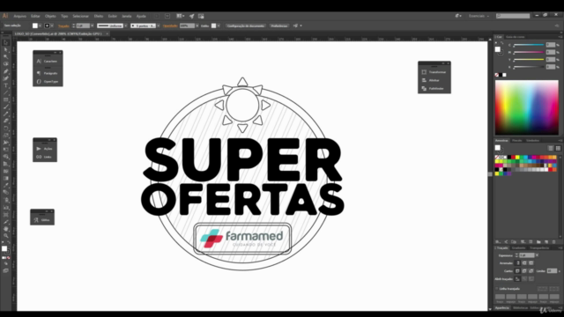Screen dimensions: 564x317
Task: Open the Efeito menu
Action: pos(99,16)
